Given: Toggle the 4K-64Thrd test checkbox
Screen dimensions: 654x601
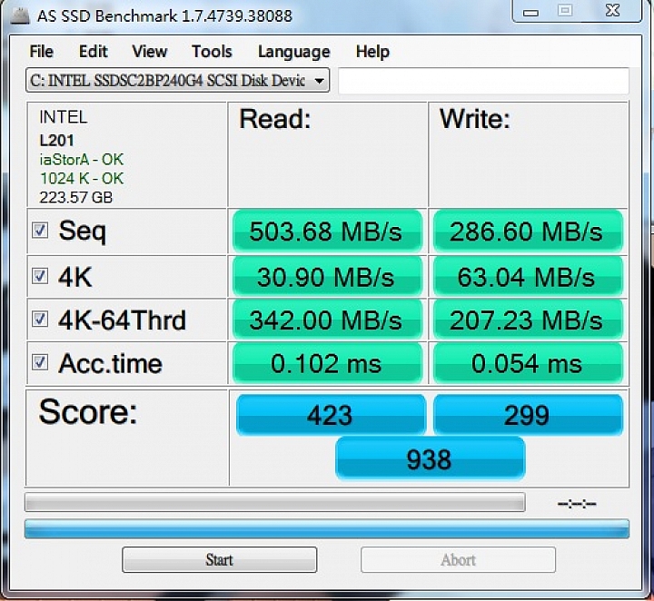Looking at the screenshot, I should [40, 320].
